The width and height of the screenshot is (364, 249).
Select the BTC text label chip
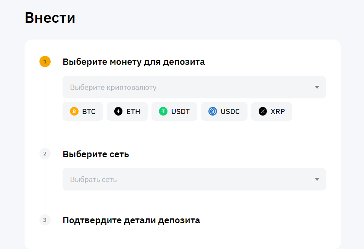click(89, 111)
